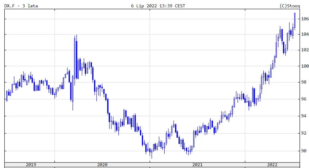Click the timestamp 6 Lip 2022 13:39 CEST
309x168 pixels.
[x=158, y=6]
